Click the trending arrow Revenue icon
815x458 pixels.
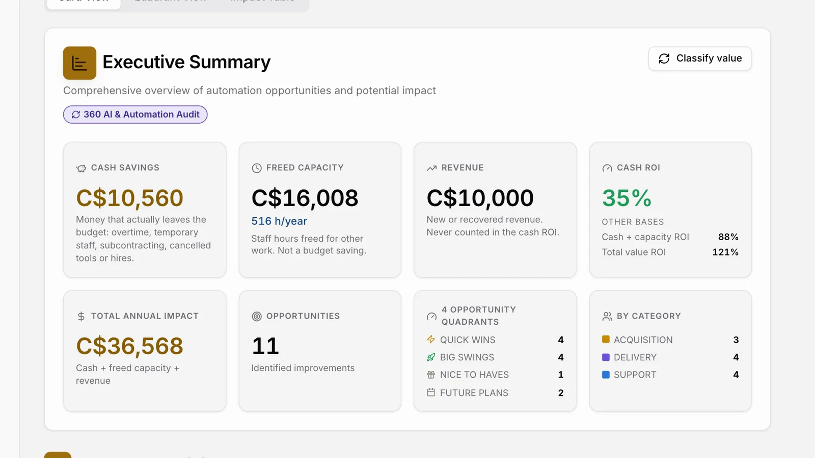432,168
